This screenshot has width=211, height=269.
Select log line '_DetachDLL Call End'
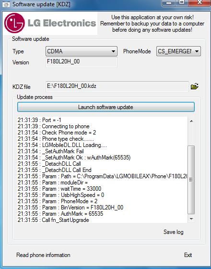(55, 170)
